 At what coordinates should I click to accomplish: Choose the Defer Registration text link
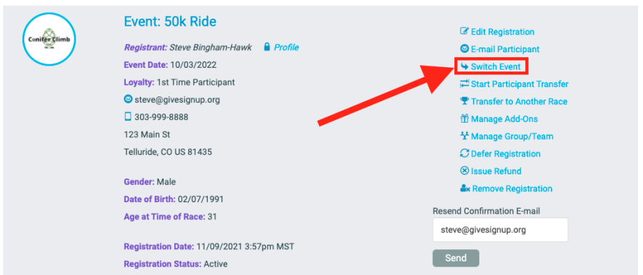[x=506, y=154]
